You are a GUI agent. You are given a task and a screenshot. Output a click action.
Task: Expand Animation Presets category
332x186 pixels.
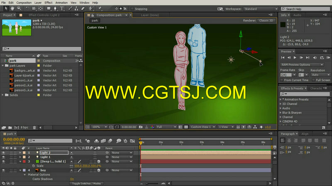click(281, 99)
